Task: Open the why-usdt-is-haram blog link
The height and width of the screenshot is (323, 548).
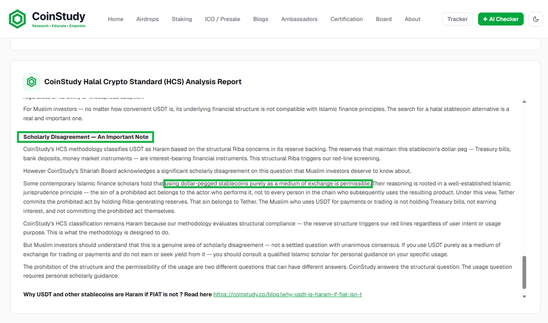Action: point(287,294)
